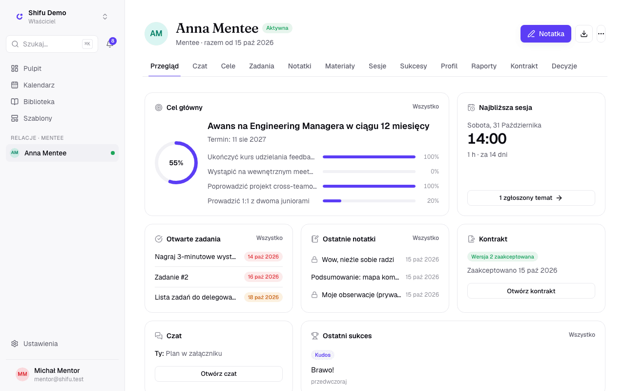Open Wszystko link in Cel główny card
This screenshot has width=625, height=391.
(x=426, y=107)
